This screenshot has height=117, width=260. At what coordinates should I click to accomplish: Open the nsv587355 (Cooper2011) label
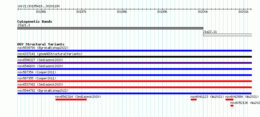37,78
